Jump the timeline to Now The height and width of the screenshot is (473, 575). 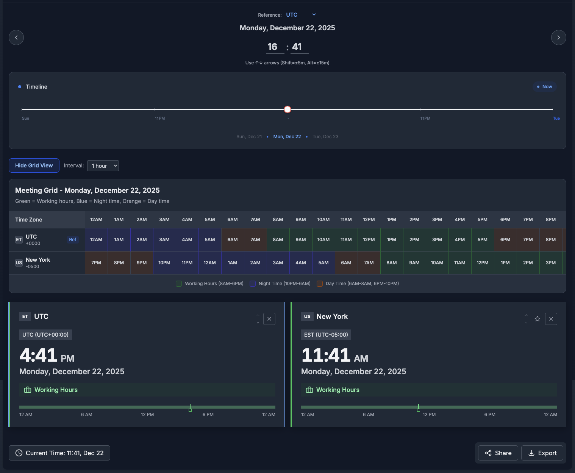(544, 87)
